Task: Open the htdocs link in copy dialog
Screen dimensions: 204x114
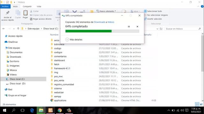Action: point(111,22)
